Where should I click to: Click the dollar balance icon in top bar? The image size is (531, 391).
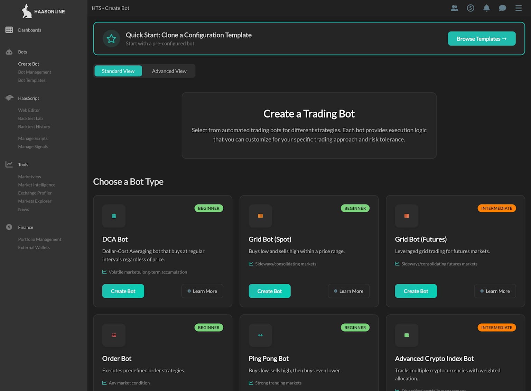(x=471, y=8)
